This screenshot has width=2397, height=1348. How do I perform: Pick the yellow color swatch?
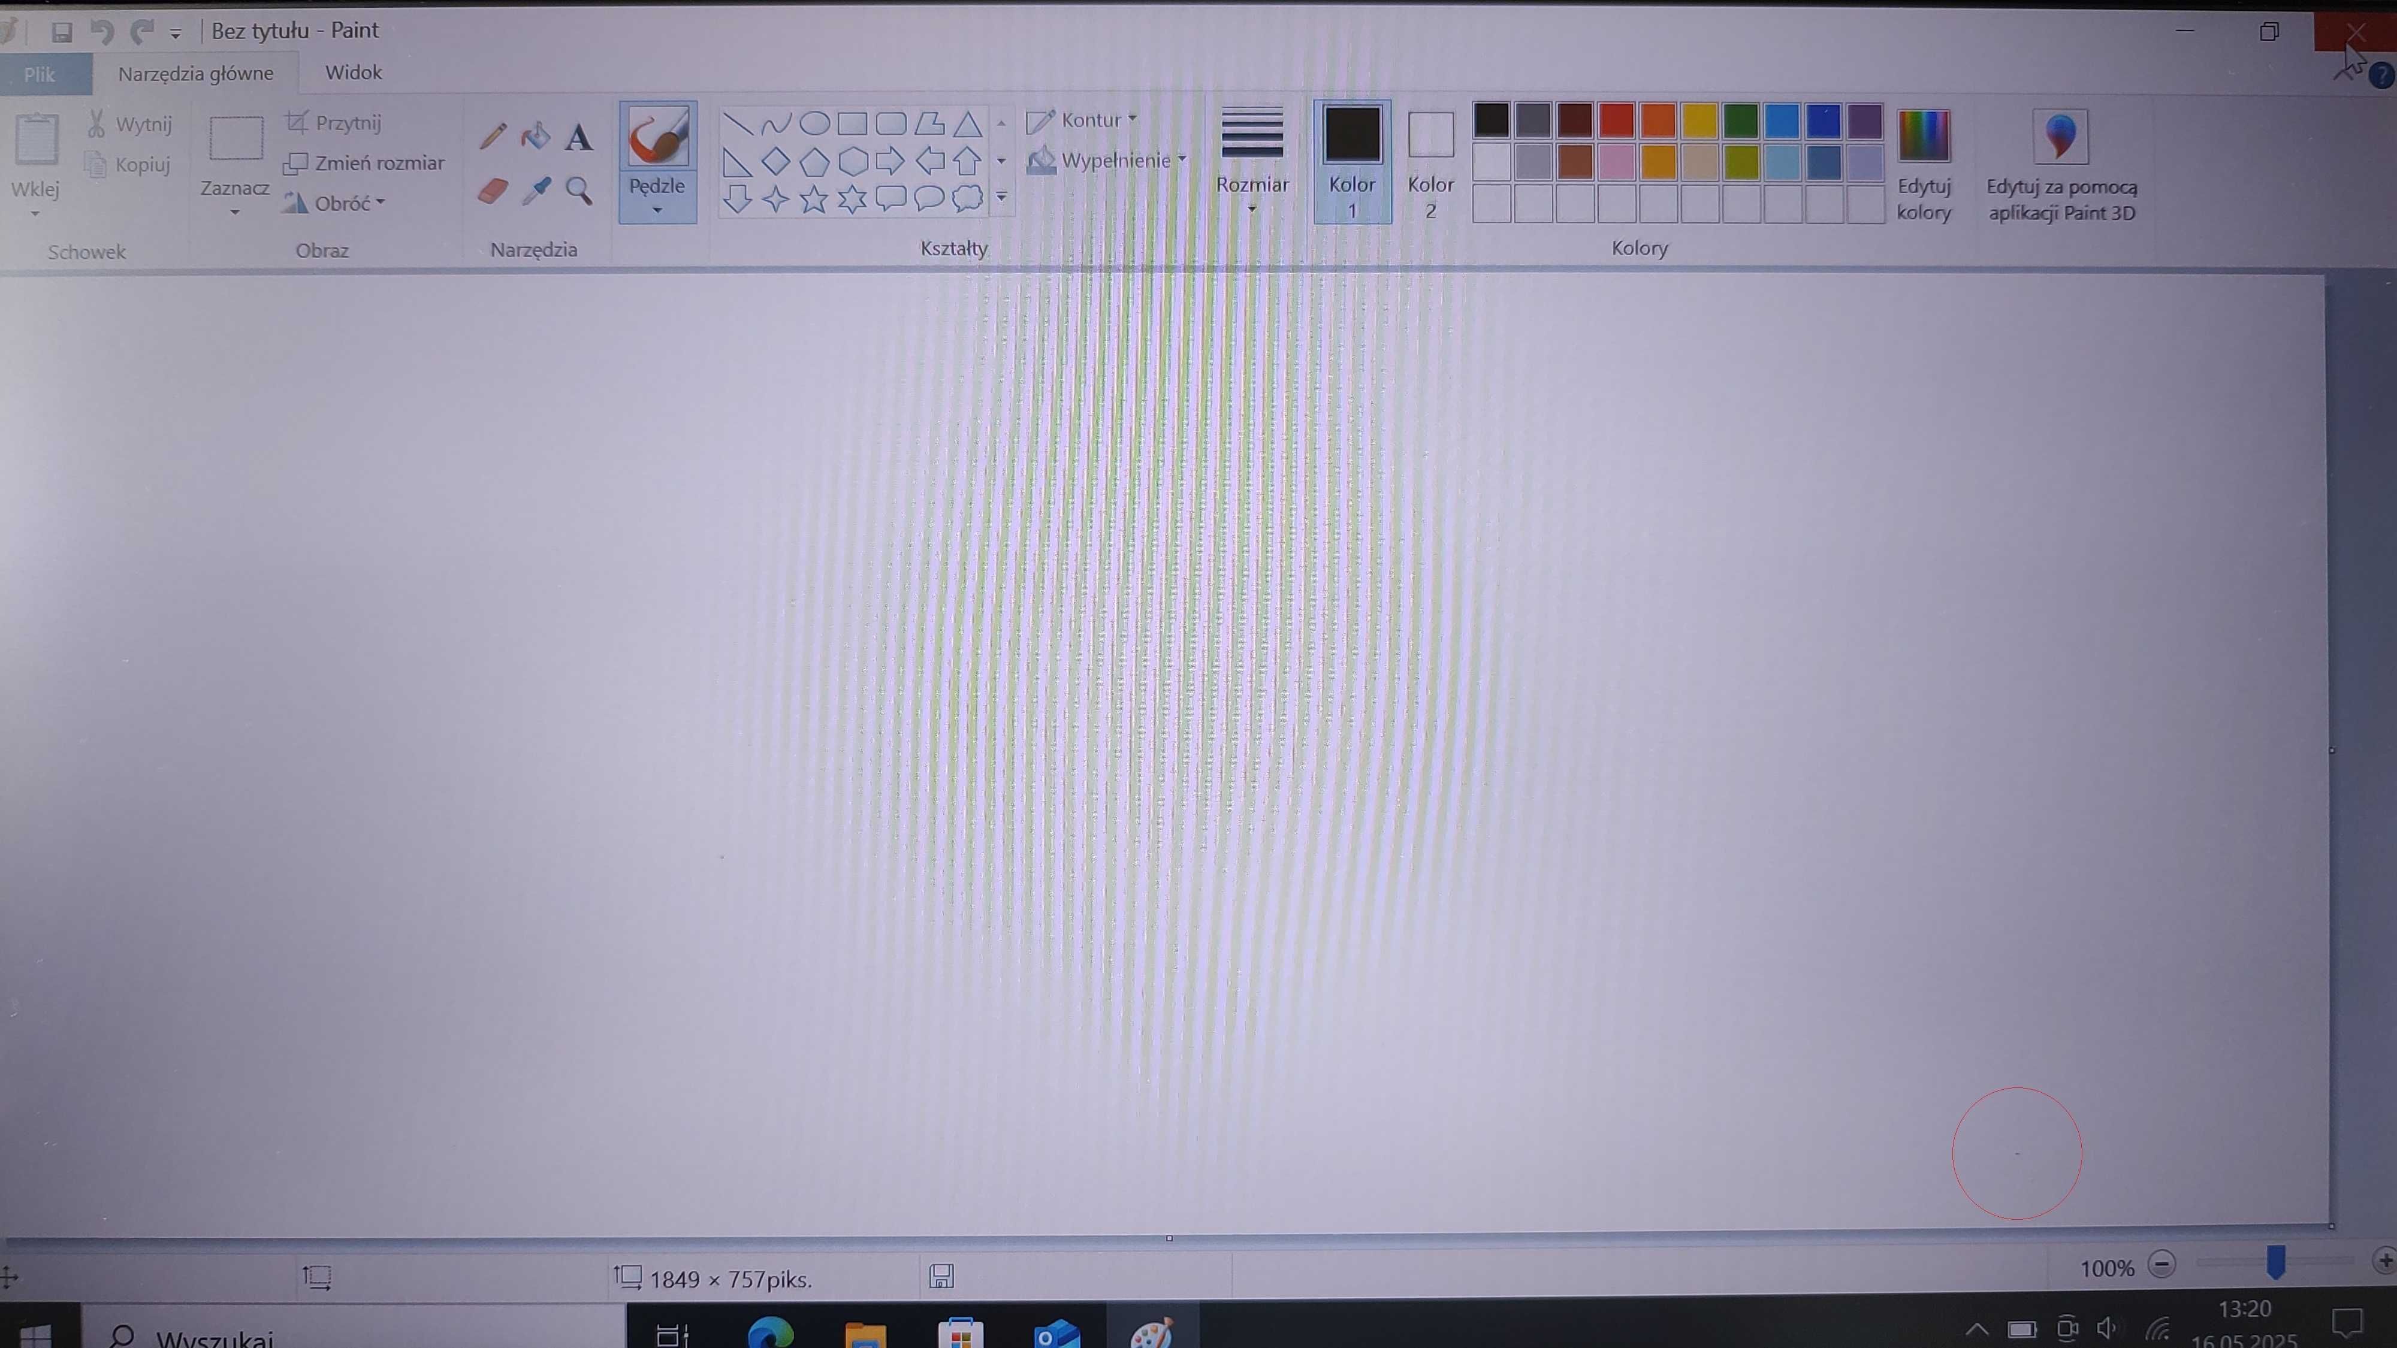[x=1699, y=120]
